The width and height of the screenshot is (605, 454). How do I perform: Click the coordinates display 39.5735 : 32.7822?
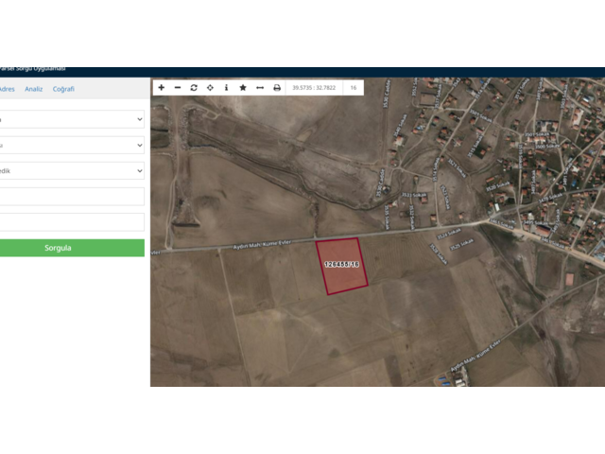(x=313, y=87)
